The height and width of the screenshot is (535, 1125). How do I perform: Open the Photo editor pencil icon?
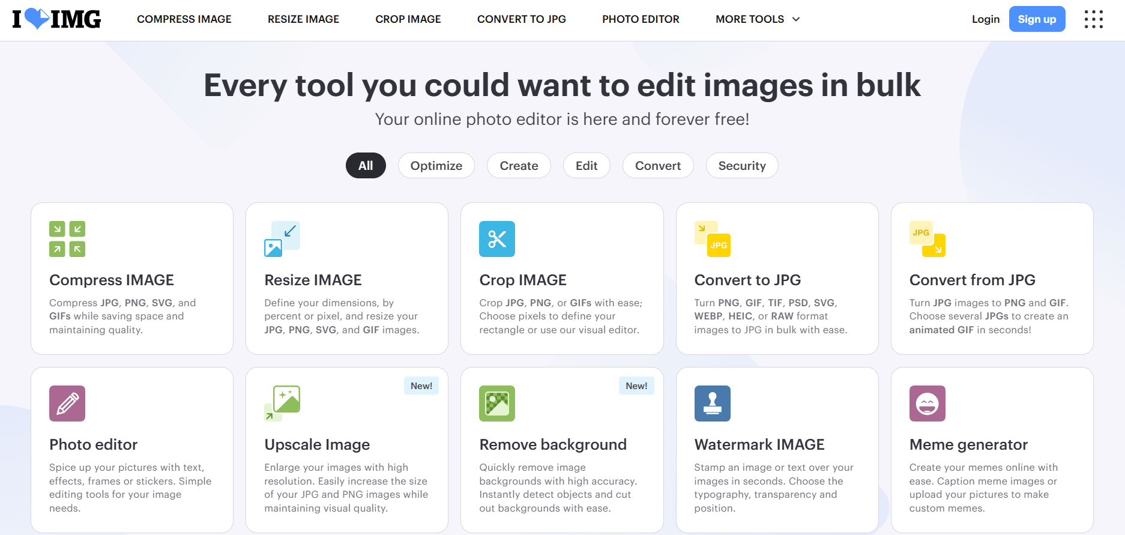click(67, 404)
